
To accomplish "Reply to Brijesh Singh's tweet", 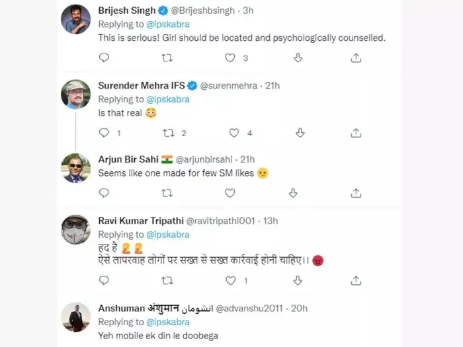I will pos(104,58).
